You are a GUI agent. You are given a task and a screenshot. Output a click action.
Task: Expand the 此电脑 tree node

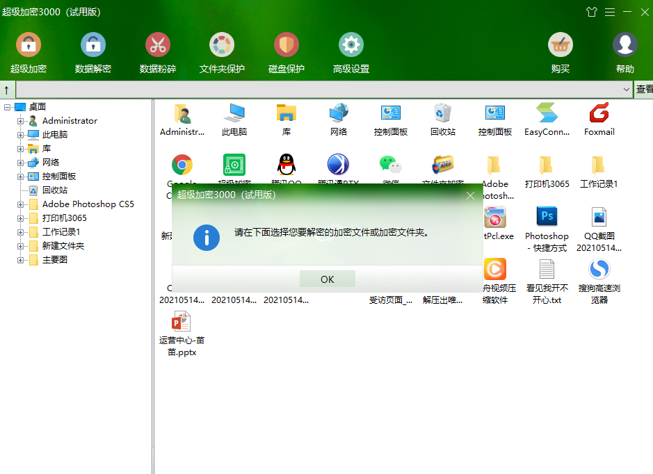[x=20, y=135]
